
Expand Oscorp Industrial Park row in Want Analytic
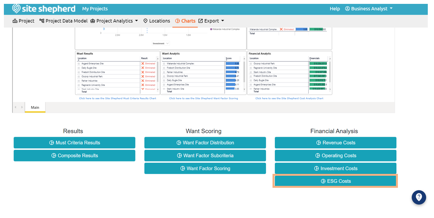click(164, 76)
